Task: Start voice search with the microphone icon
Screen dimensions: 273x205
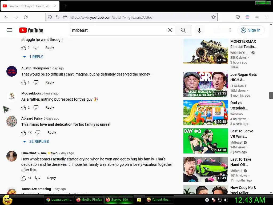Action: (x=199, y=30)
